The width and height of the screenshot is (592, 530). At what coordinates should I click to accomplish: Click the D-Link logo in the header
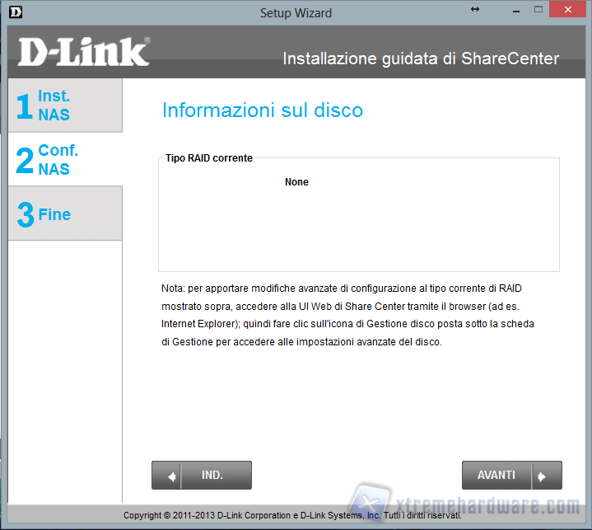pos(83,52)
